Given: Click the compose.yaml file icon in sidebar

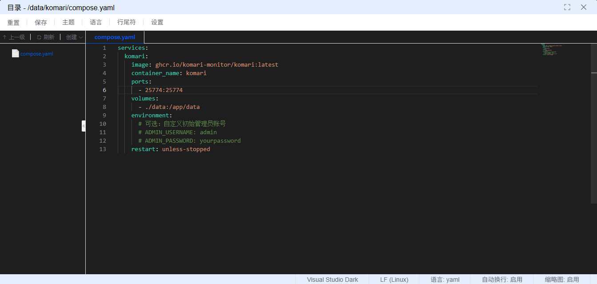Looking at the screenshot, I should tap(16, 53).
